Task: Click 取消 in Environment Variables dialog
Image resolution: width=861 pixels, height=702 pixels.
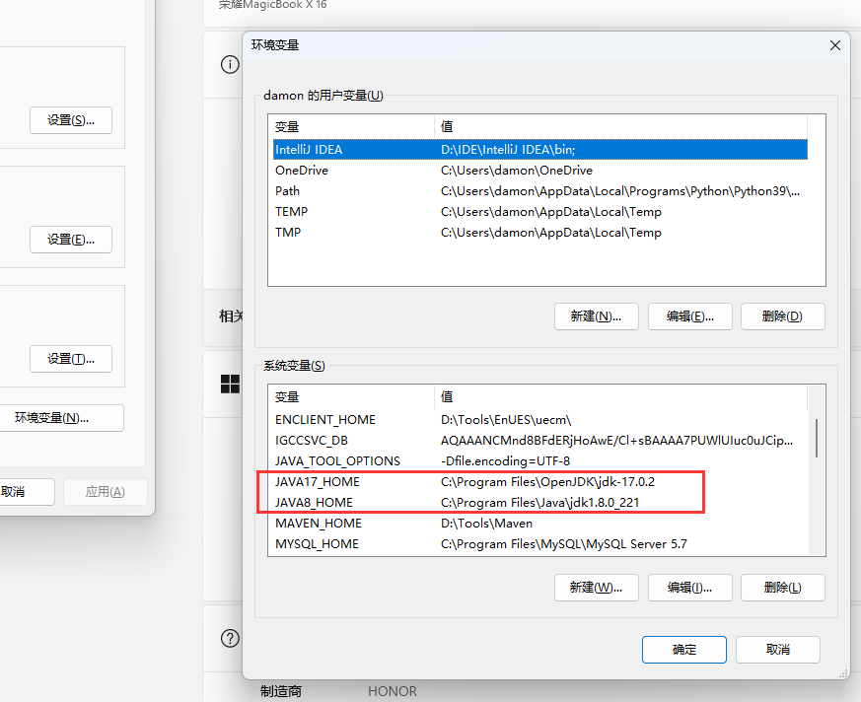Action: pos(778,650)
